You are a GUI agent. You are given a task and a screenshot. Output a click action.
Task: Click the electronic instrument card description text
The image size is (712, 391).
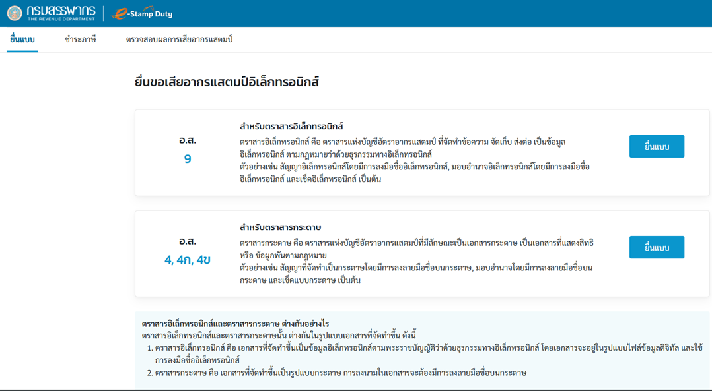414,160
